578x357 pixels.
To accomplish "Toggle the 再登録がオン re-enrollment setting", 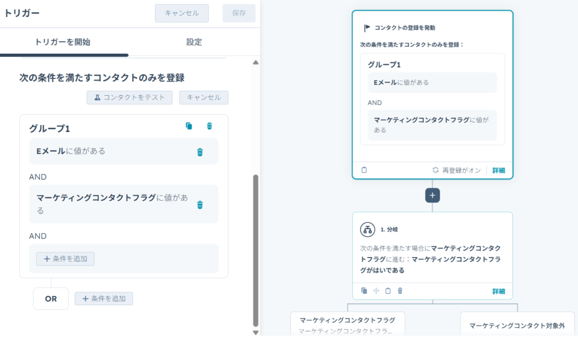I will pyautogui.click(x=457, y=170).
